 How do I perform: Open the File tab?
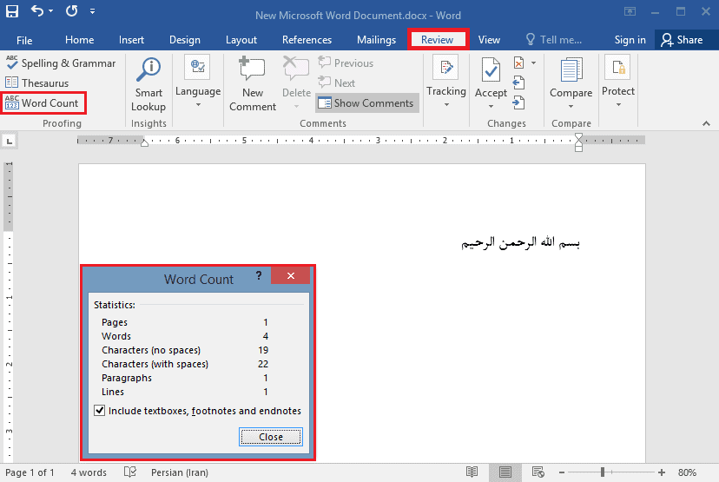coord(24,40)
